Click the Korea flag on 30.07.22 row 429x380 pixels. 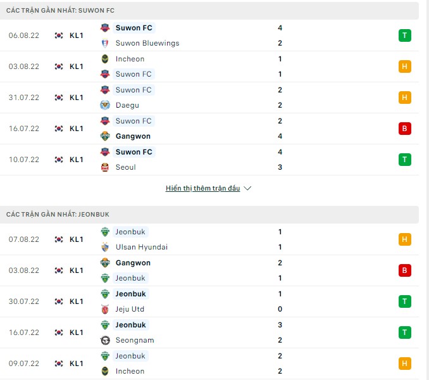pyautogui.click(x=59, y=301)
